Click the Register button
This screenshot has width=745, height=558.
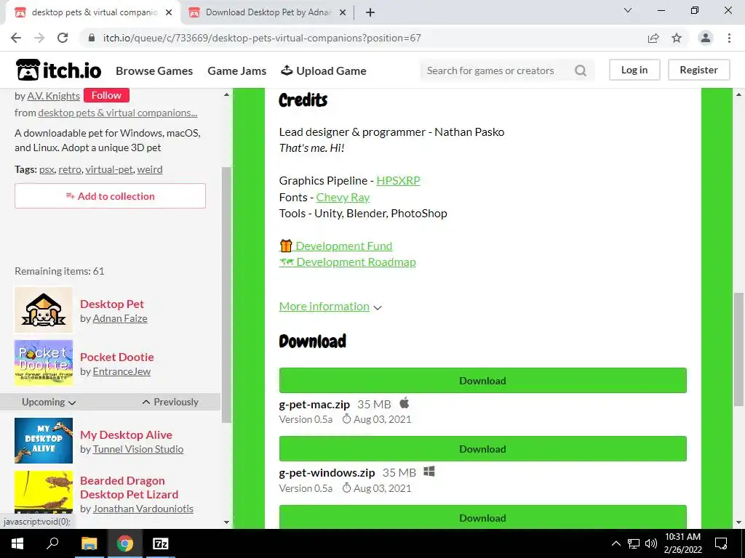tap(699, 70)
